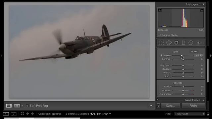Toggle shadow clipping indicator in histogram
The height and width of the screenshot is (119, 212).
coord(160,10)
